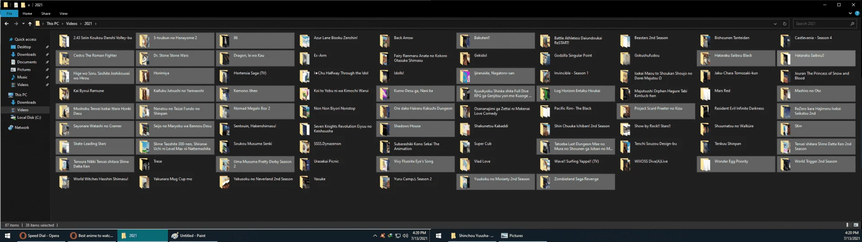
Task: Click Videos in the breadcrumb path
Action: pos(71,24)
